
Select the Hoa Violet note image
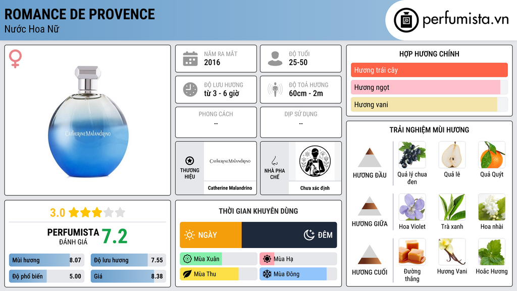(412, 207)
